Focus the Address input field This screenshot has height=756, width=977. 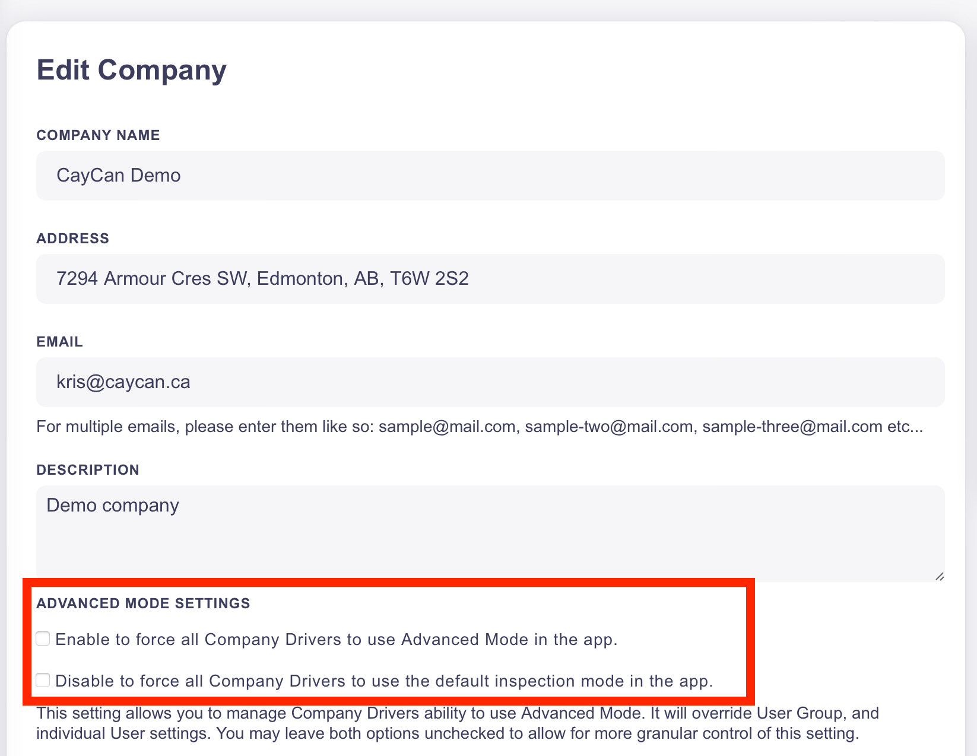[490, 279]
